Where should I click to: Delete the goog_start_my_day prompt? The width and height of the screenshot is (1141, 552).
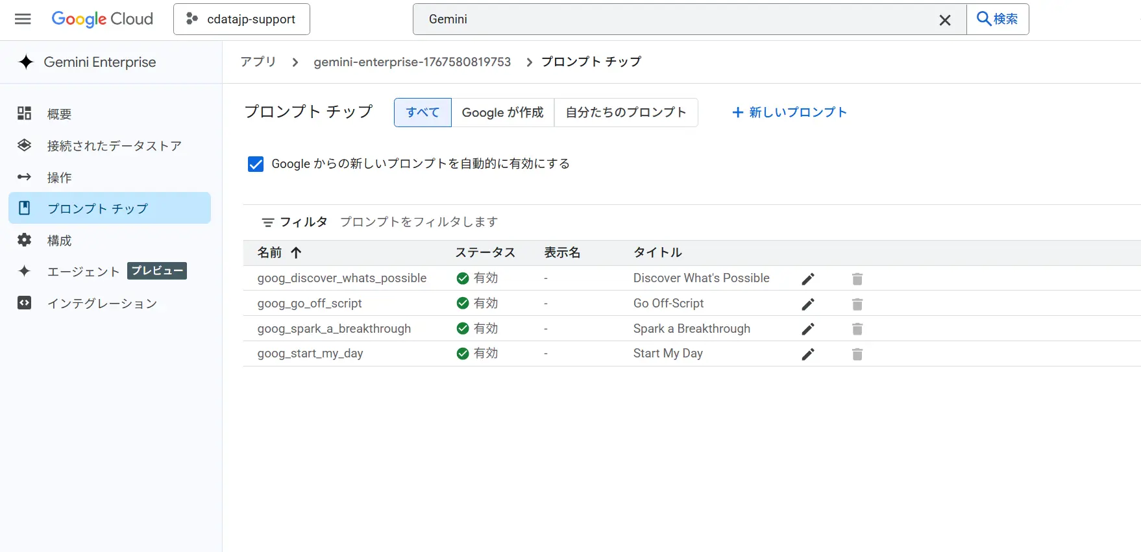click(857, 354)
